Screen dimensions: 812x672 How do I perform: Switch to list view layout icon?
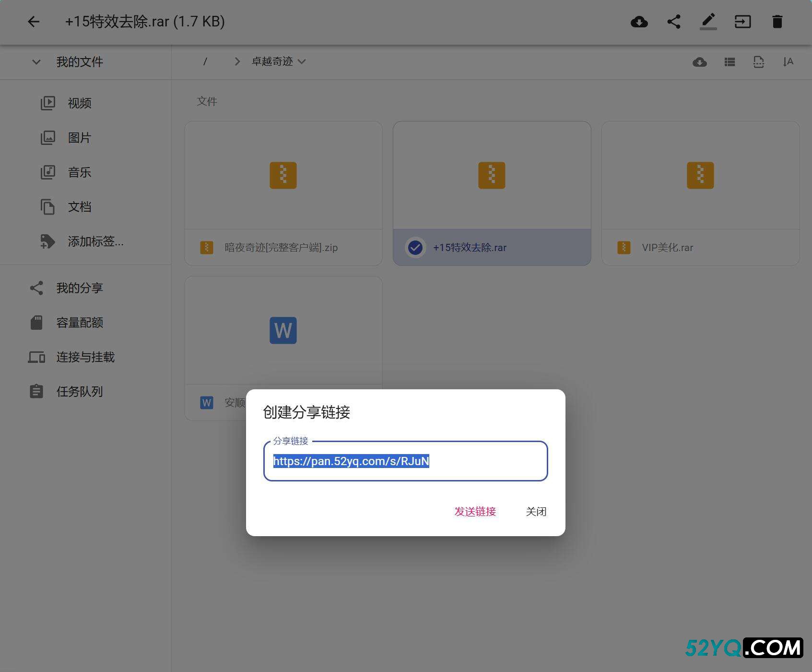(x=730, y=62)
